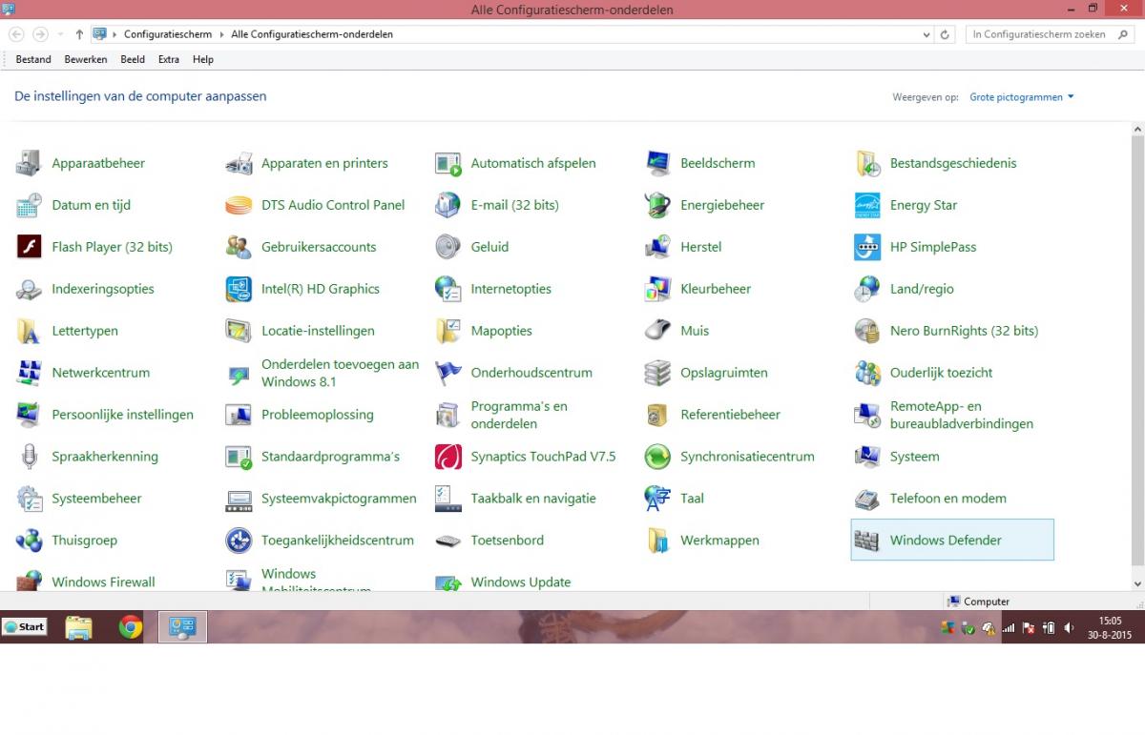Open the address bar history dropdown

pos(926,34)
